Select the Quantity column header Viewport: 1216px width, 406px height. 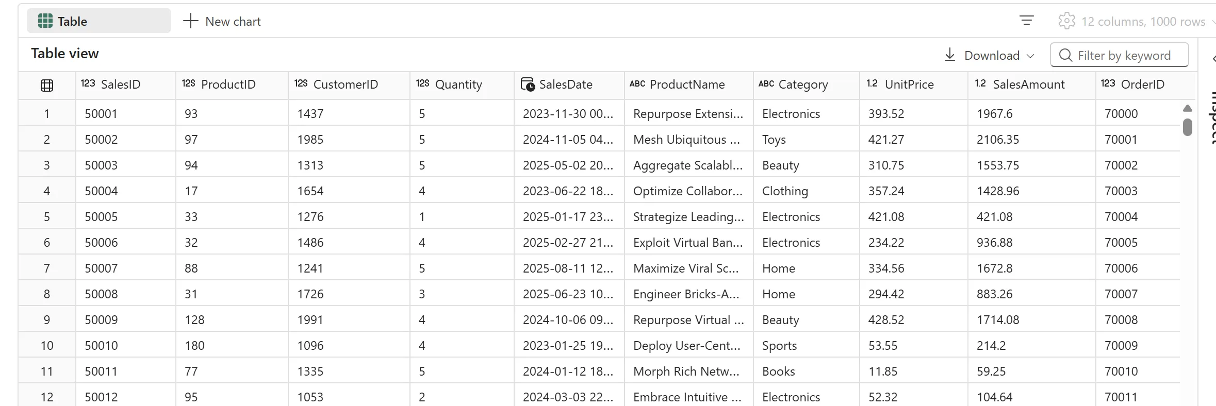[463, 85]
